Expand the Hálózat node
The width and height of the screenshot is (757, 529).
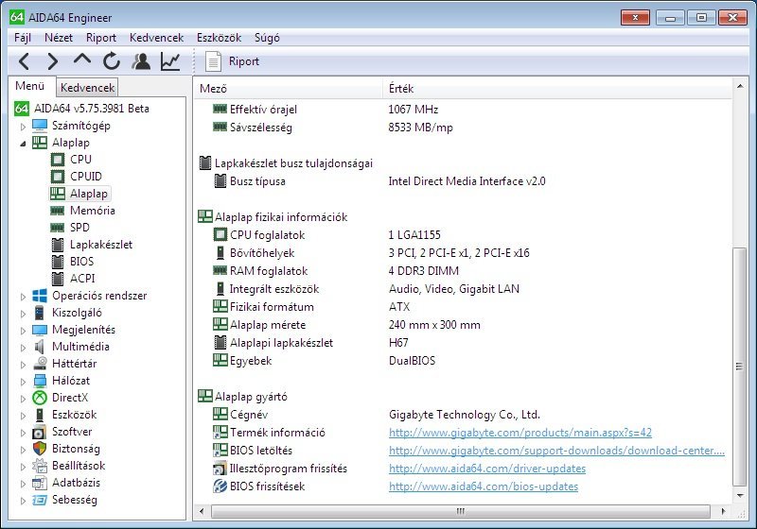click(23, 382)
